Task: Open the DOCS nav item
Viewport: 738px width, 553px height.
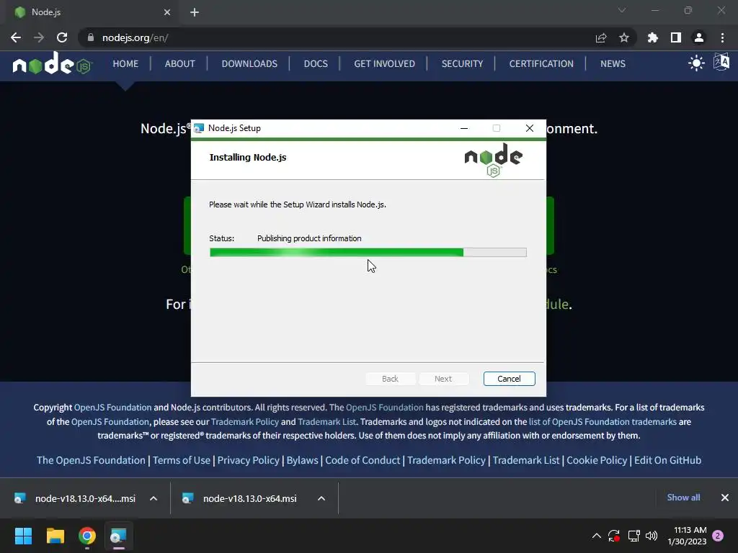Action: pos(316,63)
